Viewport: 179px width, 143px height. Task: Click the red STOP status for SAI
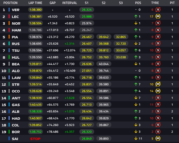pos(36,139)
